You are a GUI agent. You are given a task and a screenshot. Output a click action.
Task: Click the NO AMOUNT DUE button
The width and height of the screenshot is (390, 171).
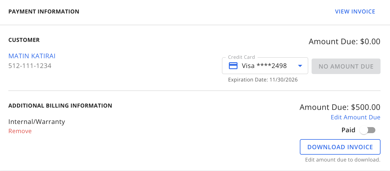point(346,66)
